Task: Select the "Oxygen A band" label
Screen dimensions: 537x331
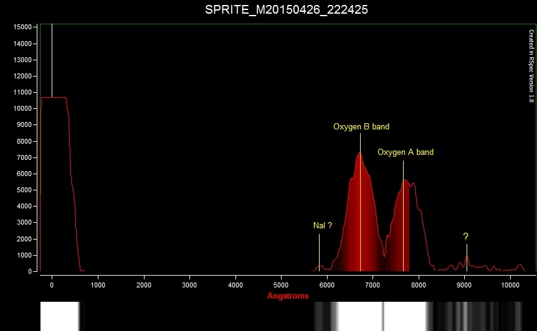Action: point(405,152)
